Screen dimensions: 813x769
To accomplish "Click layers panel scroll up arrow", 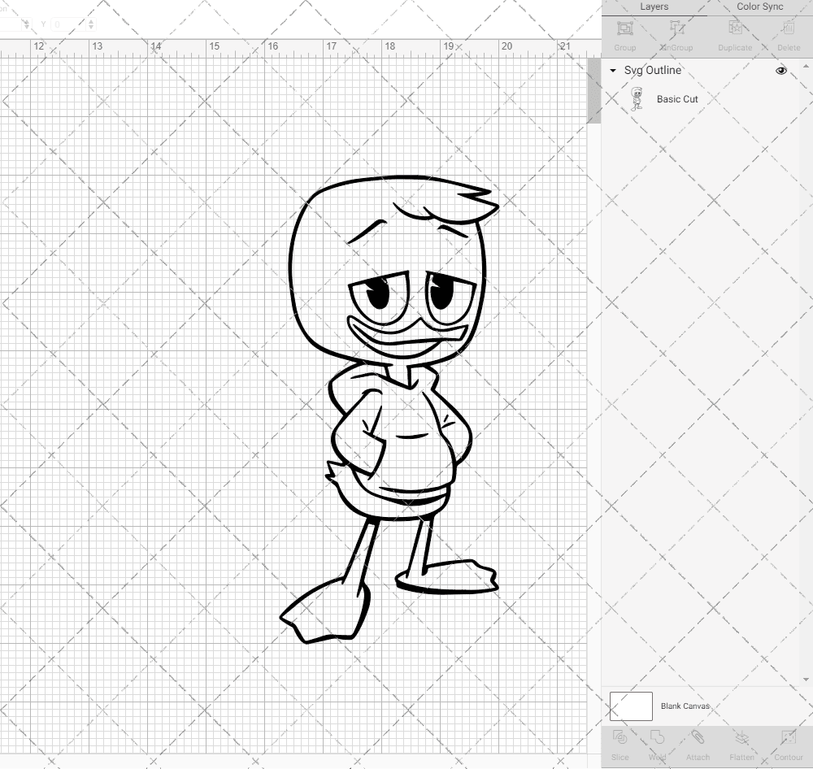I will [x=805, y=67].
